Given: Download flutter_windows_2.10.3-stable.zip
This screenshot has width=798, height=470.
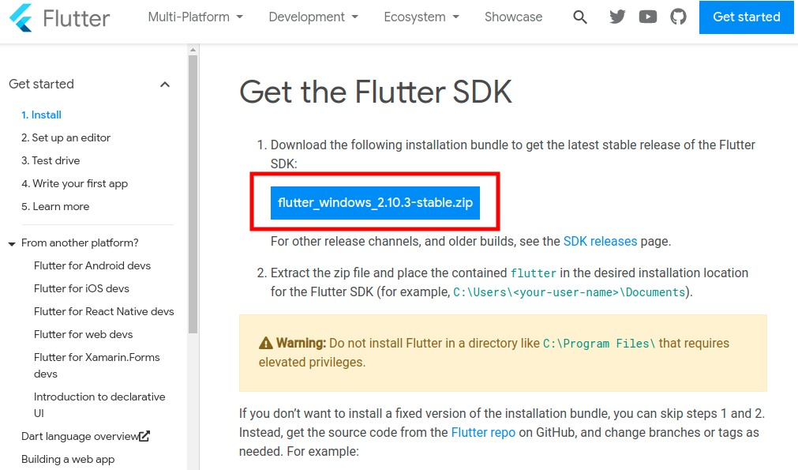Looking at the screenshot, I should [x=375, y=203].
